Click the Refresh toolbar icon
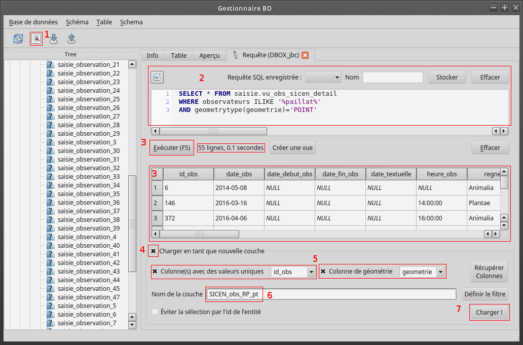Viewport: 523px width, 345px height. tap(18, 39)
